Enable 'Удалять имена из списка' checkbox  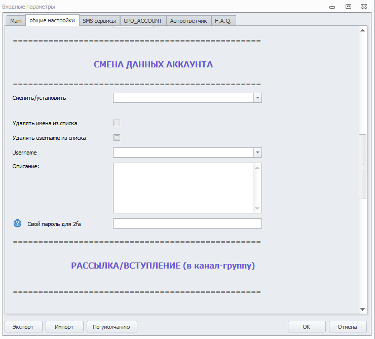click(117, 123)
